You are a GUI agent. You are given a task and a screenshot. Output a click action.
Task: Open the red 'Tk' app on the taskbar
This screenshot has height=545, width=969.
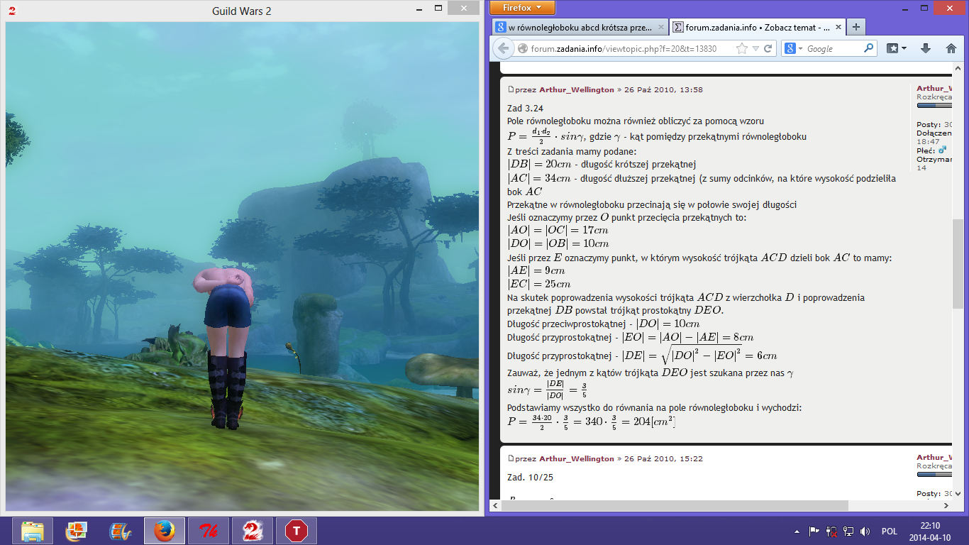209,531
